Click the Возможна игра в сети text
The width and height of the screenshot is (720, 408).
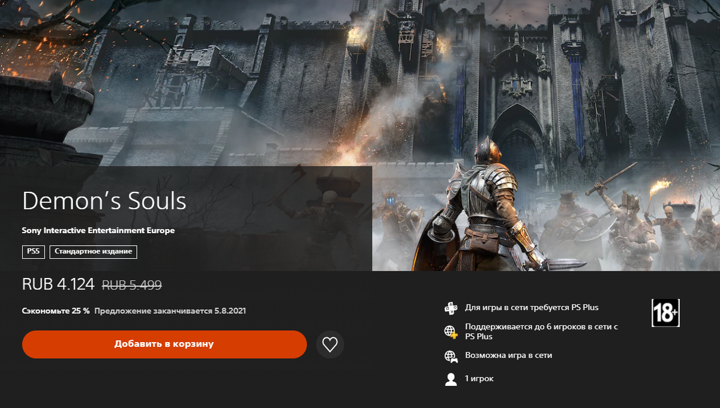click(509, 355)
